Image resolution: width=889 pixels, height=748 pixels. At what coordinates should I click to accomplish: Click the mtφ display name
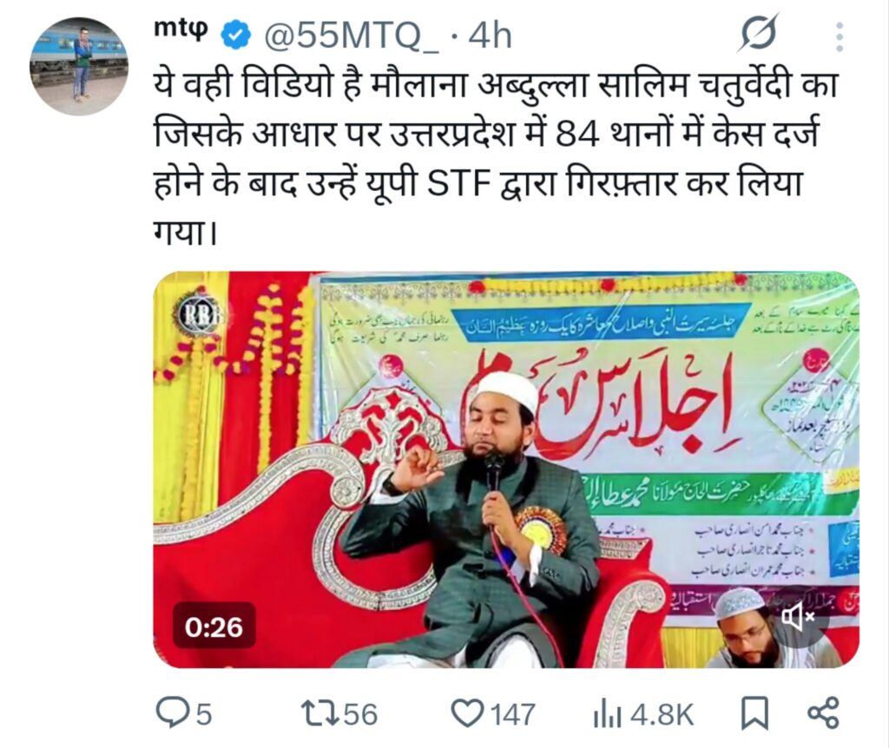pos(181,30)
